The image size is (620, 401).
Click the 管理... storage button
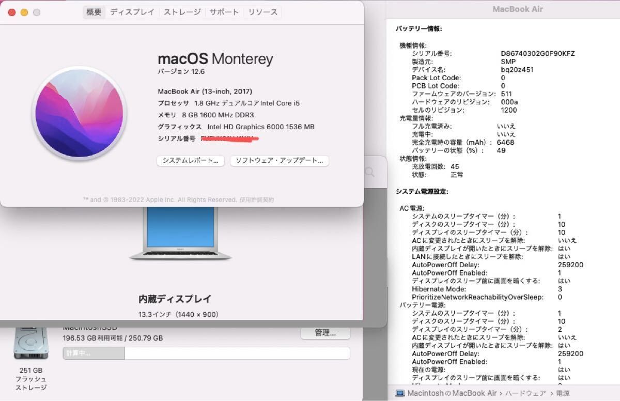tap(326, 333)
